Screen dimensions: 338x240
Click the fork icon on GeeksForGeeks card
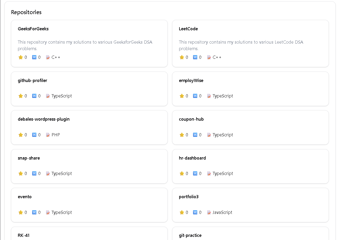(34, 57)
